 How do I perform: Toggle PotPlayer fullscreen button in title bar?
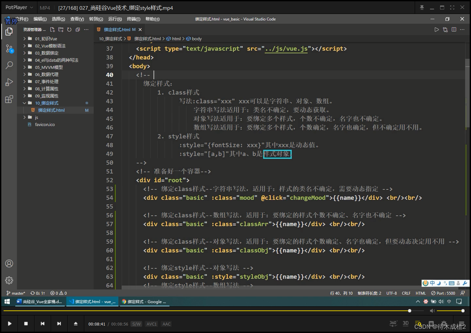click(452, 7)
